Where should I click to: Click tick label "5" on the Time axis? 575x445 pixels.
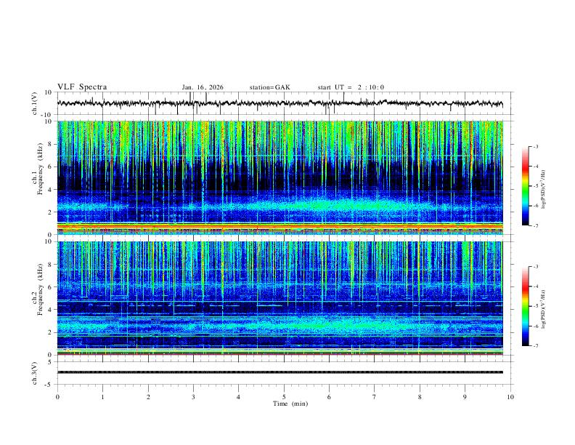pyautogui.click(x=284, y=397)
